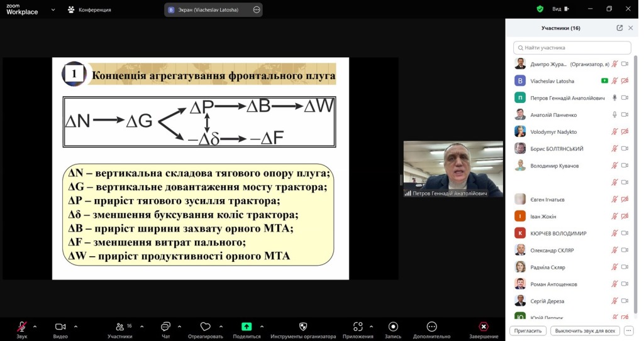This screenshot has width=644, height=341.
Task: Click camera icon for Борис БОЛТЯНСЬКИЙ
Action: [x=625, y=149]
